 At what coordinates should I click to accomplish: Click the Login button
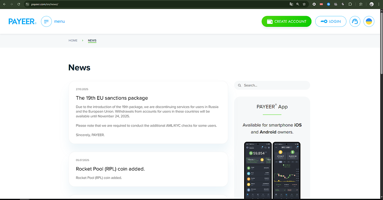[x=331, y=21]
